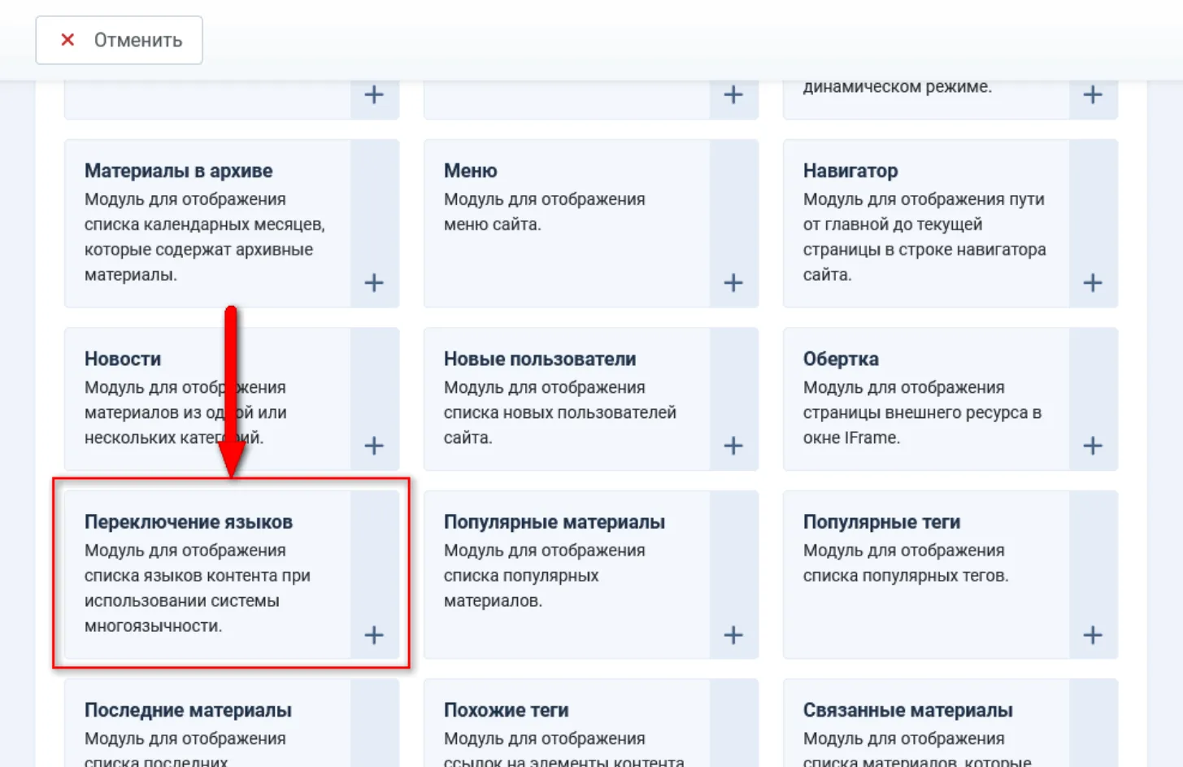1183x767 pixels.
Task: Add Новые пользователи module with plus icon
Action: [x=733, y=446]
